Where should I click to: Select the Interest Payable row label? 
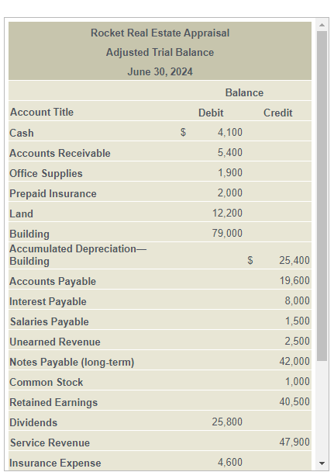(x=48, y=301)
